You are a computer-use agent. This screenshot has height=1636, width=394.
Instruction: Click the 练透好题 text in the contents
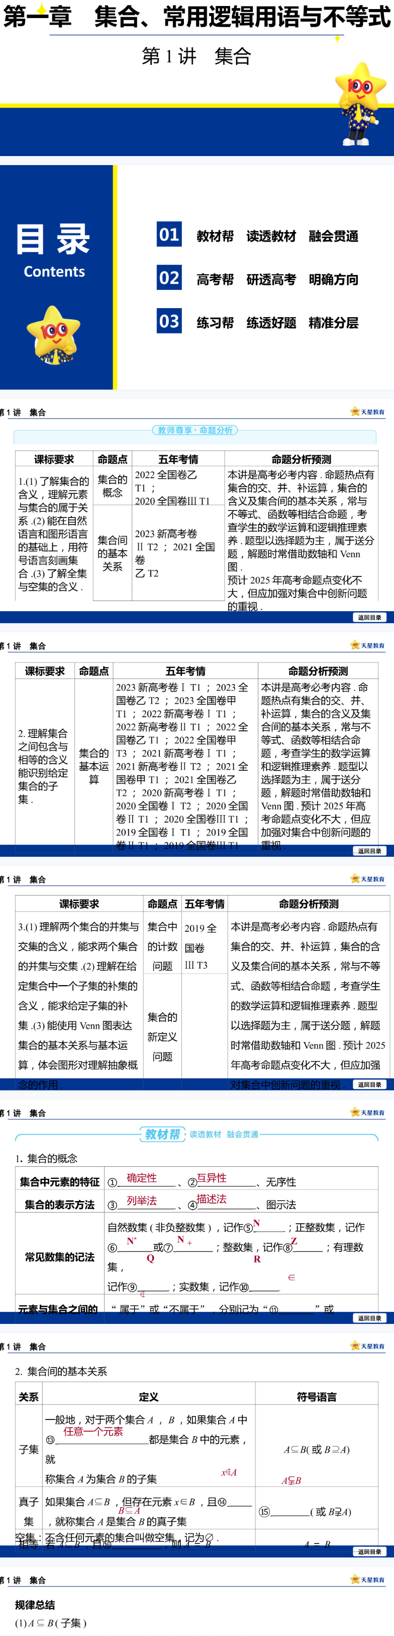(x=271, y=323)
